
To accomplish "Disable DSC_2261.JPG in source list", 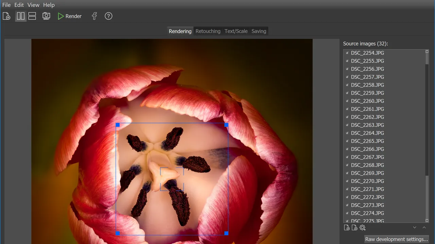I will click(347, 109).
